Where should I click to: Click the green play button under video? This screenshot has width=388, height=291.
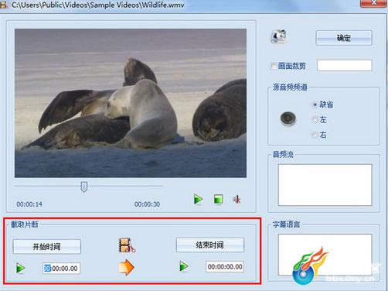(x=198, y=200)
